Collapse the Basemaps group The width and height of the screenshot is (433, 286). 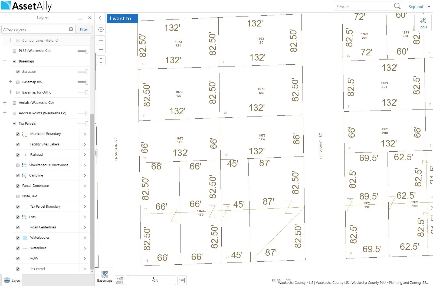pos(5,61)
